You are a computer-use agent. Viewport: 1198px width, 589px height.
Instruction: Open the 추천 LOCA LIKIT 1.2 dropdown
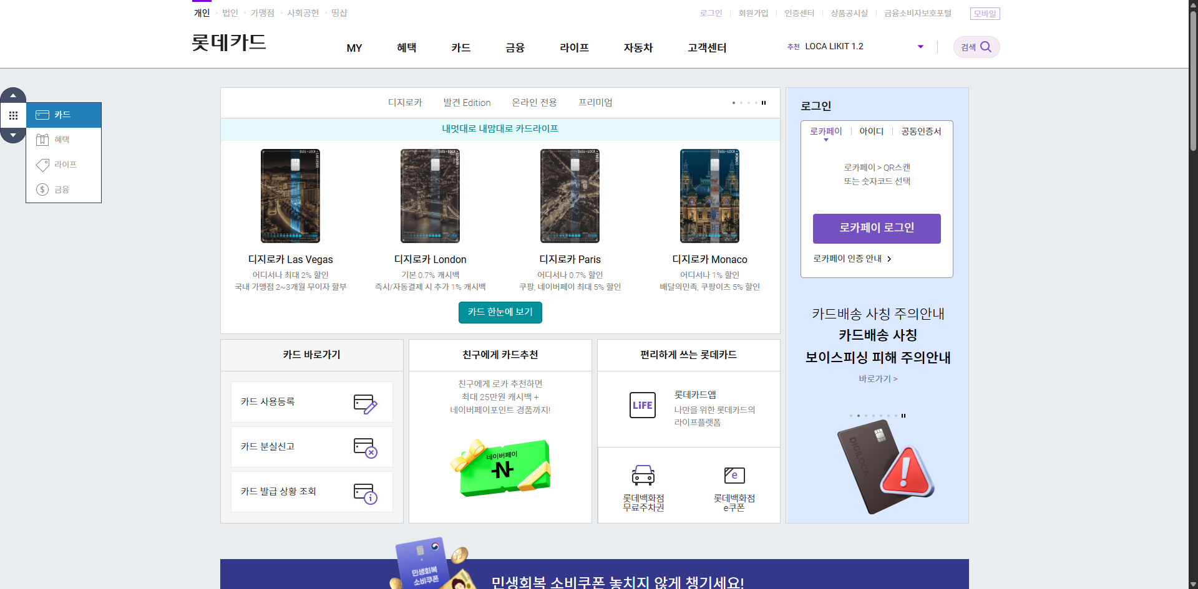tap(920, 46)
